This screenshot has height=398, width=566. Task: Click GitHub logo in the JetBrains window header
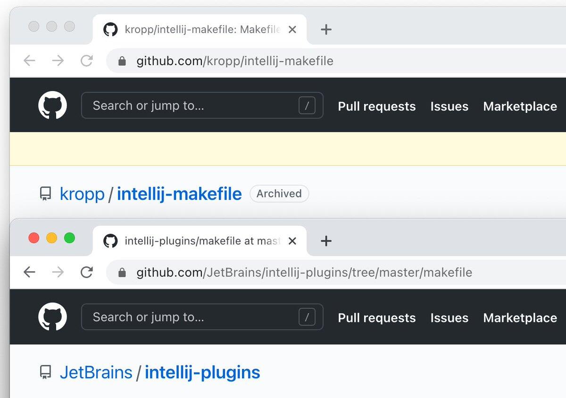click(52, 316)
